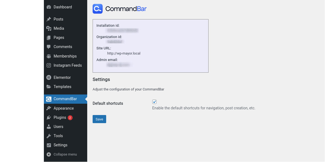Open Templates menu item

(66, 87)
